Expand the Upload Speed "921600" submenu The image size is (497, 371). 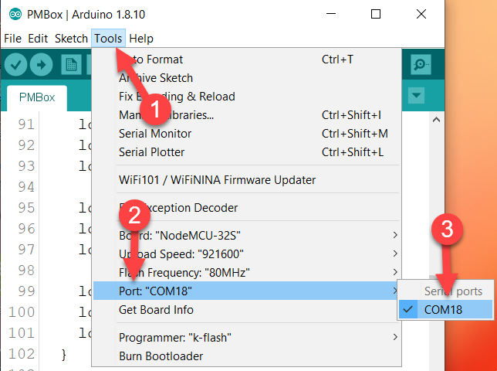(247, 254)
